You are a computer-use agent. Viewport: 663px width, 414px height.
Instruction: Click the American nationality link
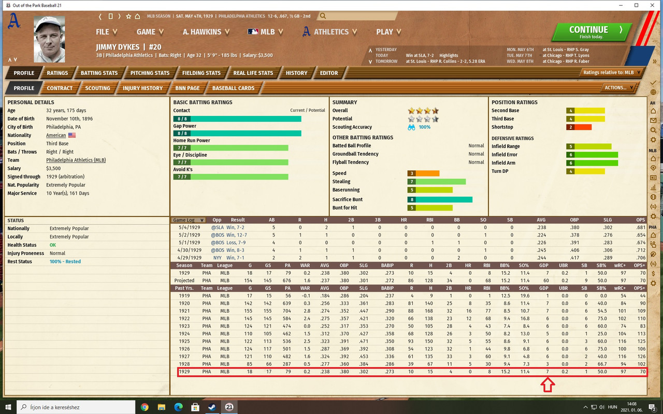pos(56,135)
